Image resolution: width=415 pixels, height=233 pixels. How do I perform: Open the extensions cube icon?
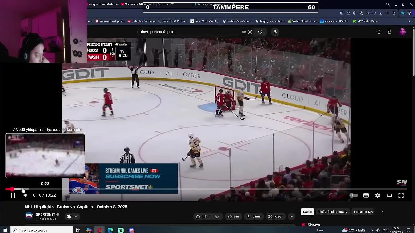coord(410,13)
